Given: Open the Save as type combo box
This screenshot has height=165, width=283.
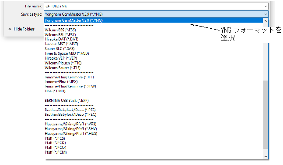Looking at the screenshot, I should point(156,14).
